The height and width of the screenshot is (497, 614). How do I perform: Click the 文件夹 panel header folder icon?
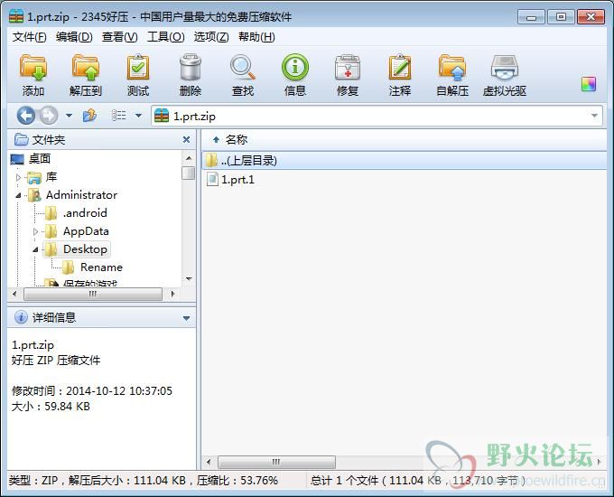pyautogui.click(x=21, y=139)
